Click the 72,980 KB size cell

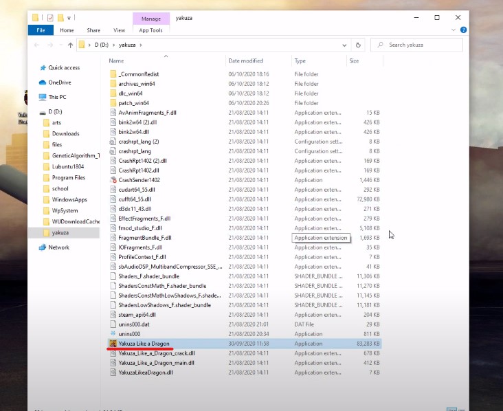coord(368,199)
